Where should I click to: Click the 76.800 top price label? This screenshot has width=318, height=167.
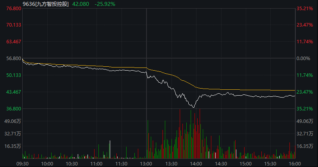pyautogui.click(x=11, y=9)
